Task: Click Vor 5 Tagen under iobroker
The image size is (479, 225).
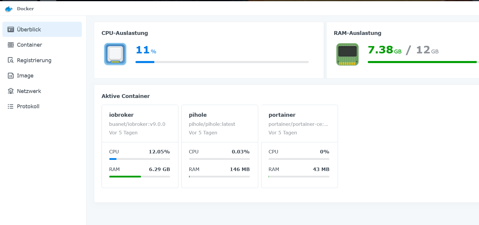Action: point(123,133)
